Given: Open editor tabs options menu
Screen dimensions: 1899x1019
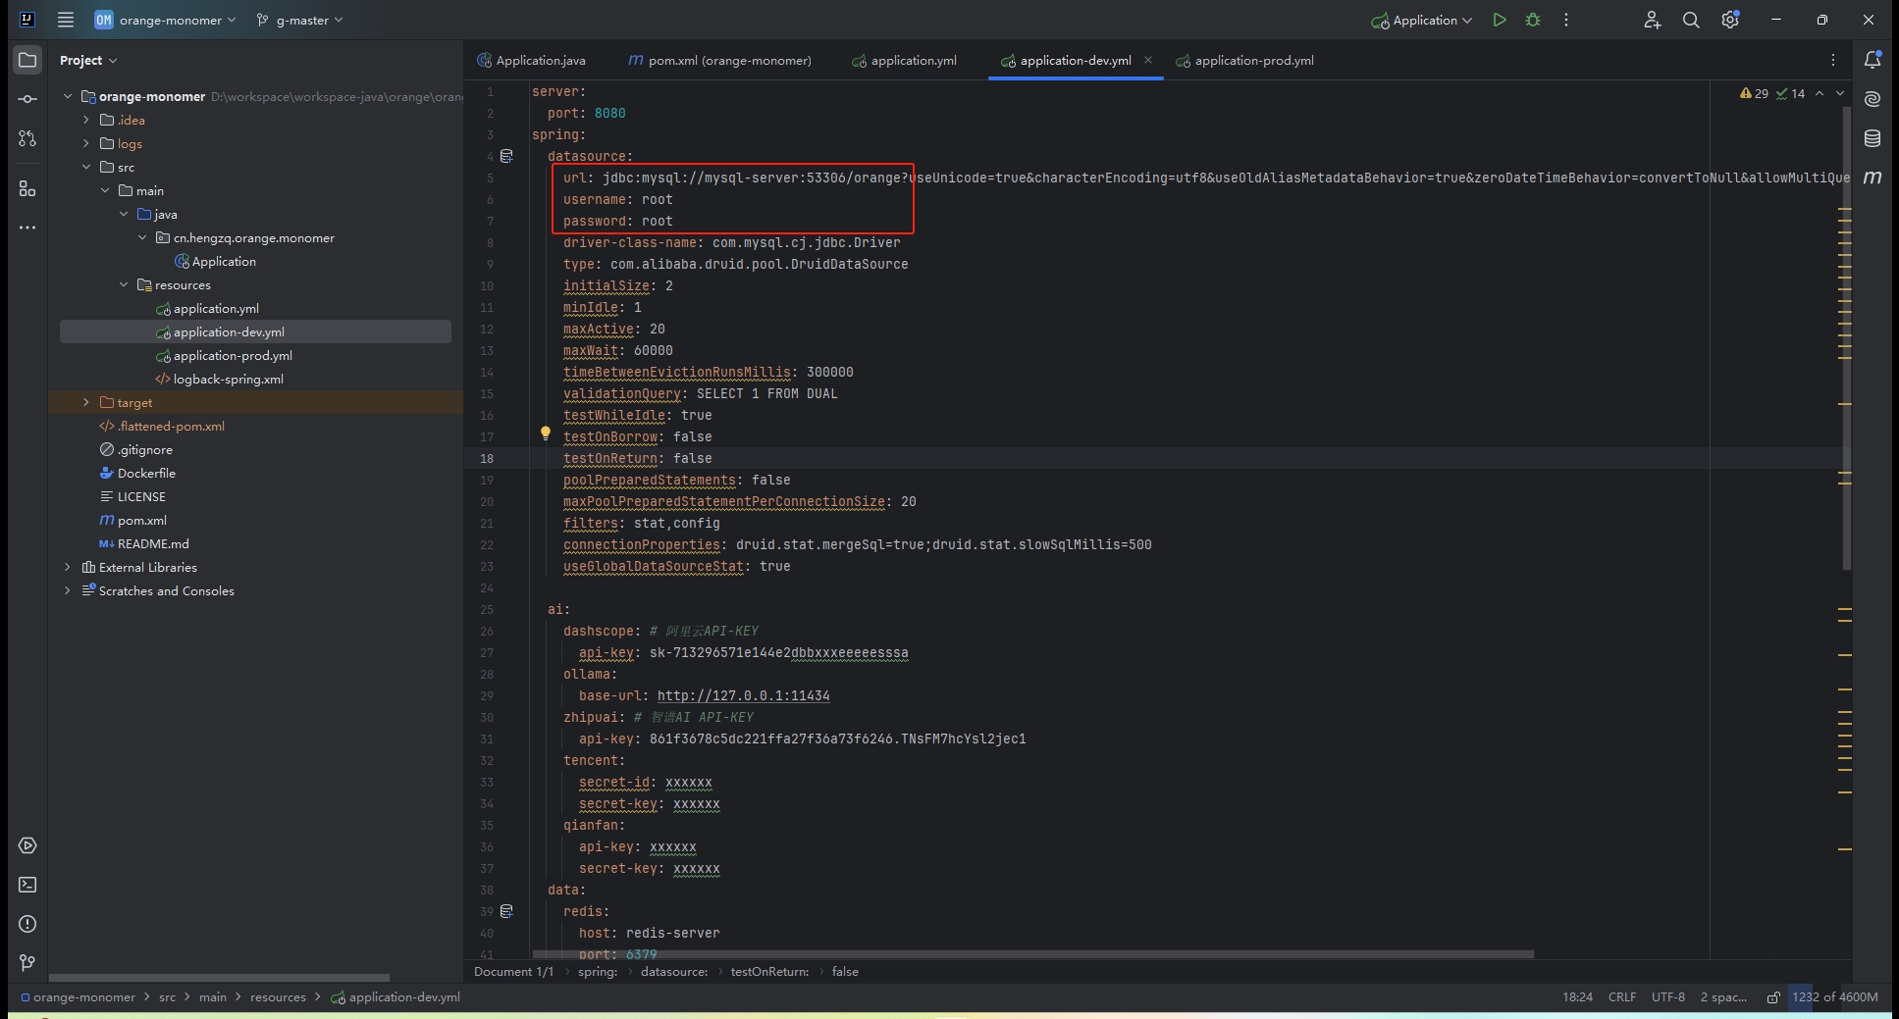Looking at the screenshot, I should (1832, 60).
